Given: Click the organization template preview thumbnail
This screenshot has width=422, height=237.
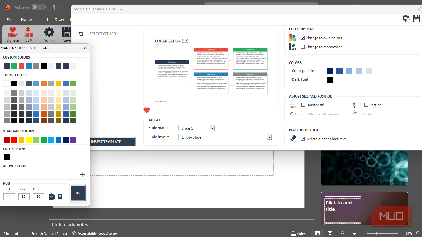Looking at the screenshot, I should point(211,68).
